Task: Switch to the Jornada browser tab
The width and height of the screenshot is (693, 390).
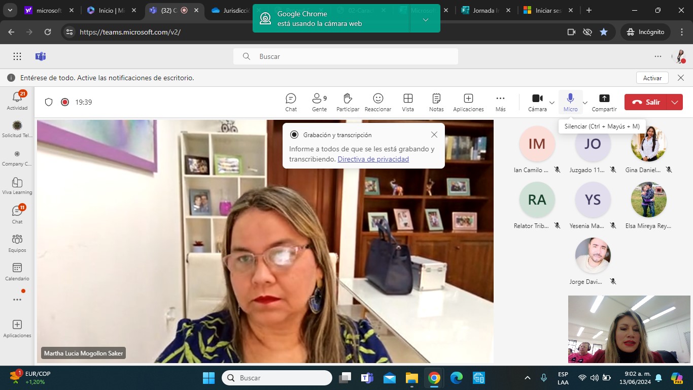Action: [x=486, y=10]
